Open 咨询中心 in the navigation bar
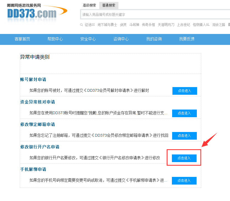The width and height of the screenshot is (230, 201). (x=121, y=39)
